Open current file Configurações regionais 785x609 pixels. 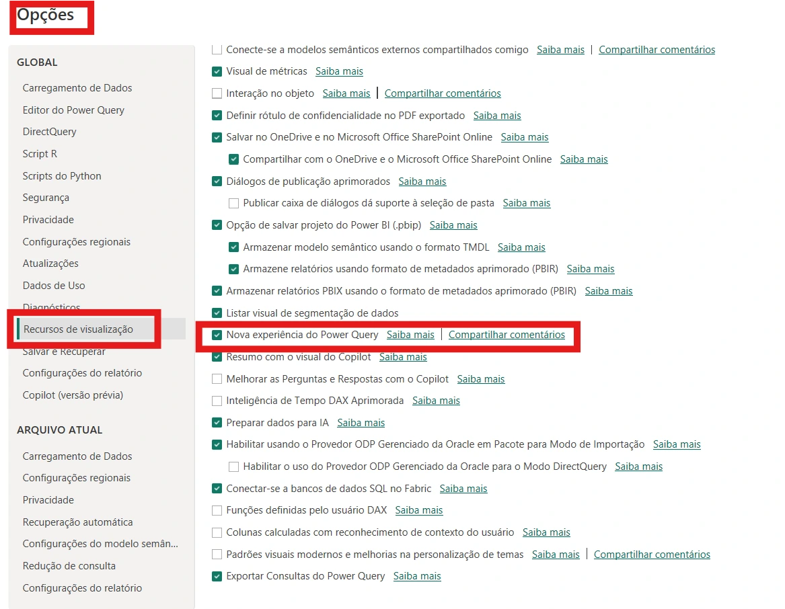tap(76, 478)
